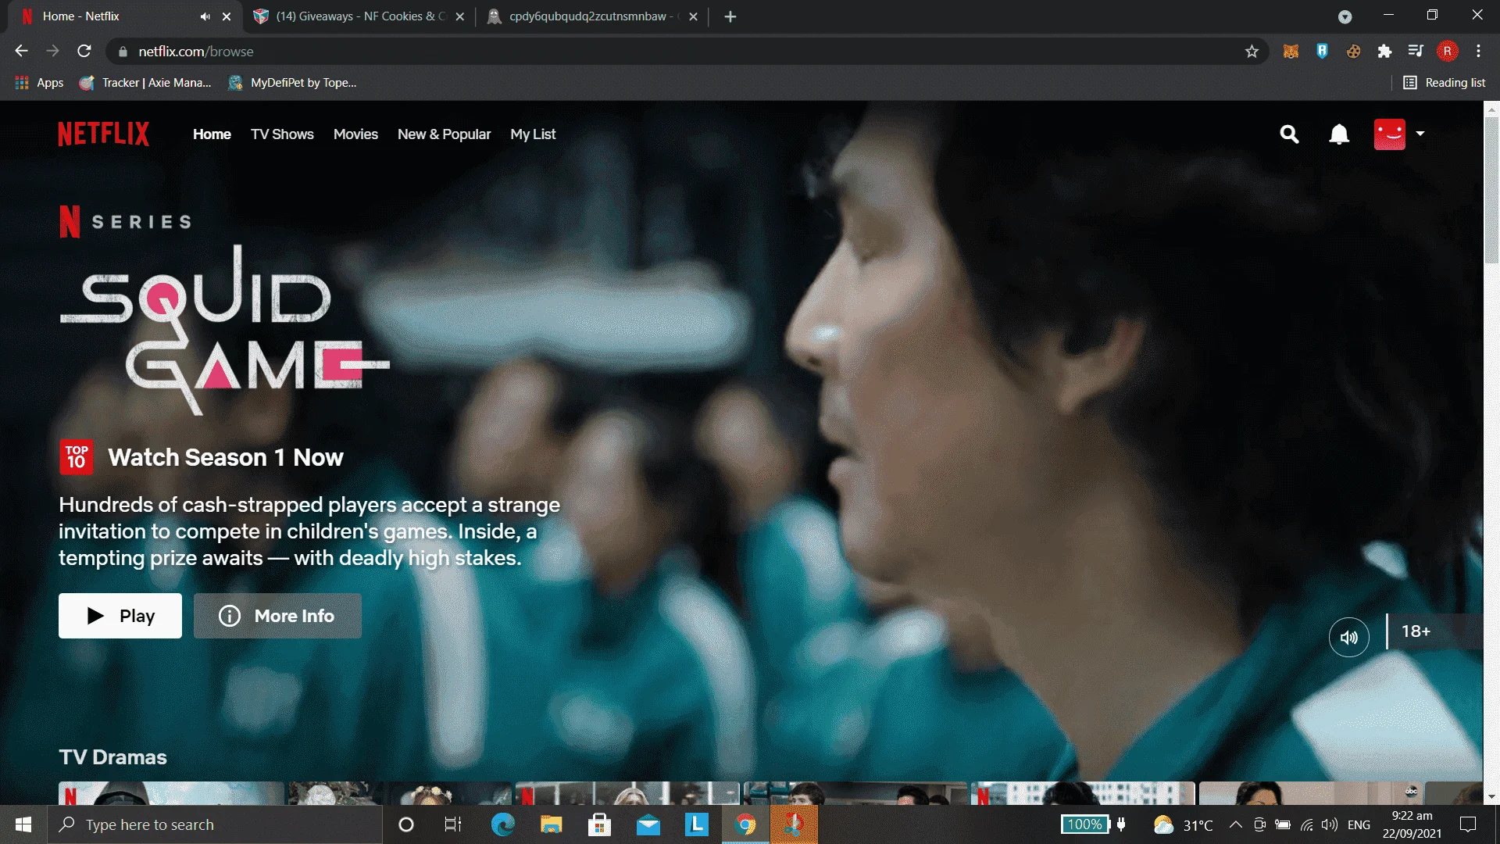The width and height of the screenshot is (1500, 844).
Task: Switch ENG input language indicator
Action: pyautogui.click(x=1359, y=824)
